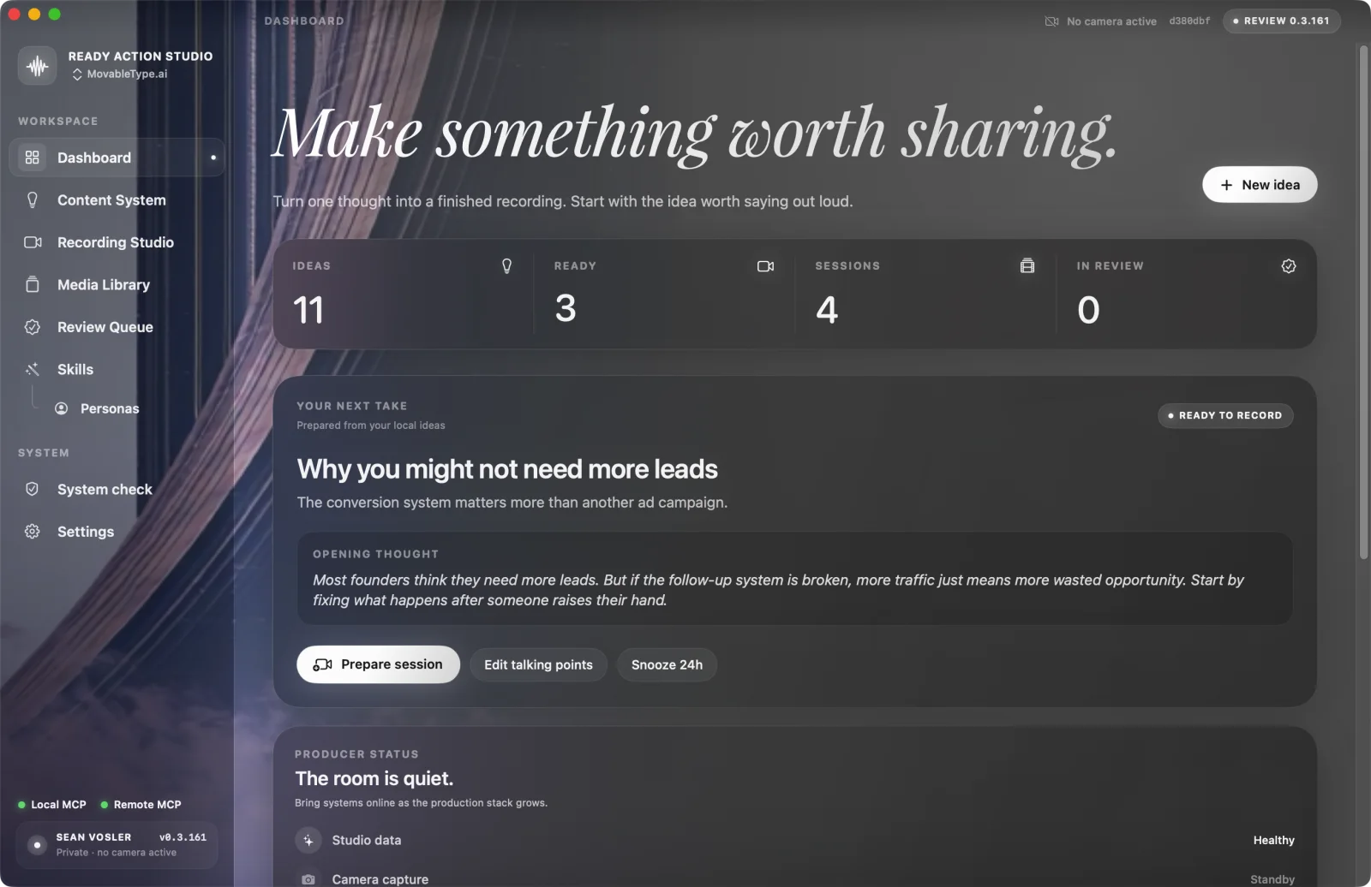Open the Sean Vosler profile card
Viewport: 1371px width, 887px height.
[x=117, y=845]
